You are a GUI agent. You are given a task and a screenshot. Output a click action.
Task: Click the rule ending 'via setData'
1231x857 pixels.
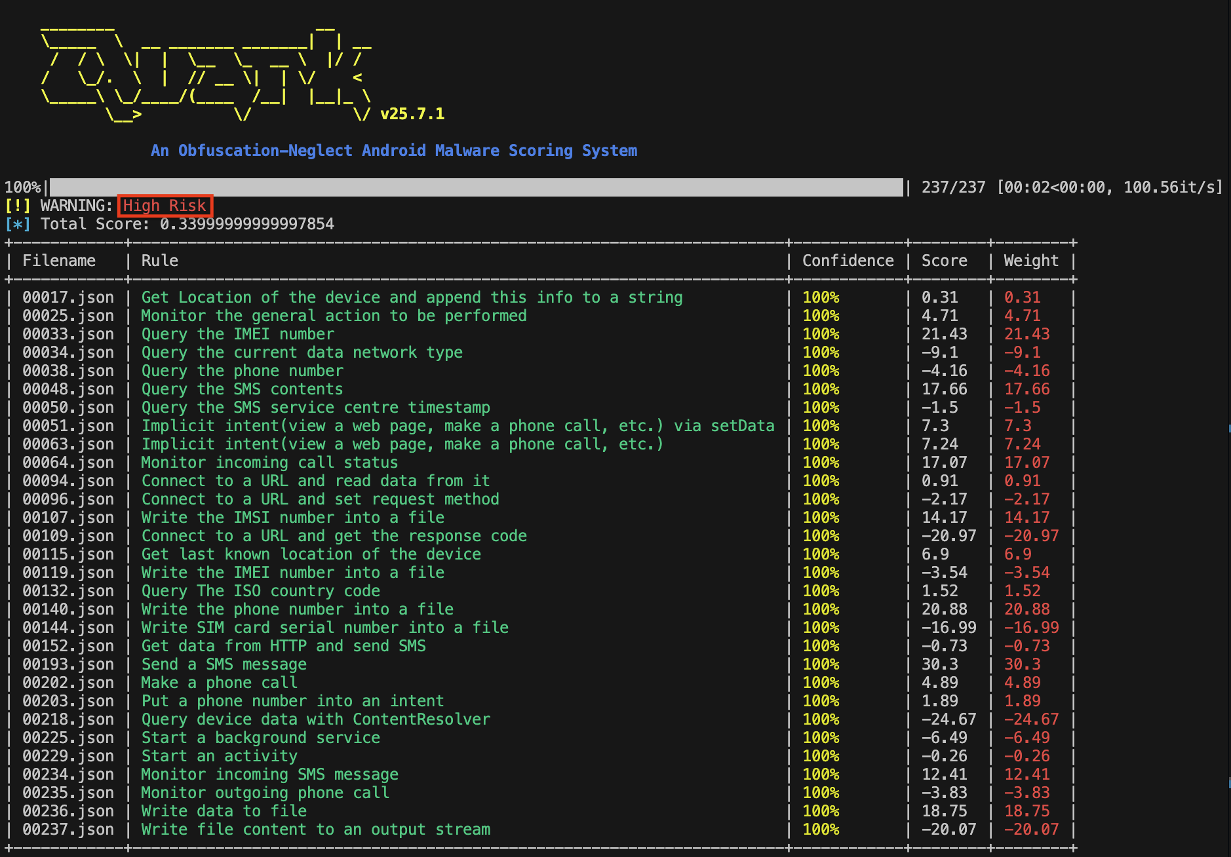coord(458,426)
